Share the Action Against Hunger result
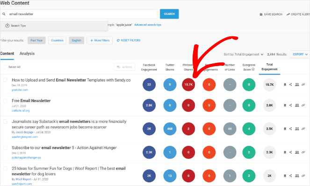Viewport: 310px width, 186px height. (291, 152)
